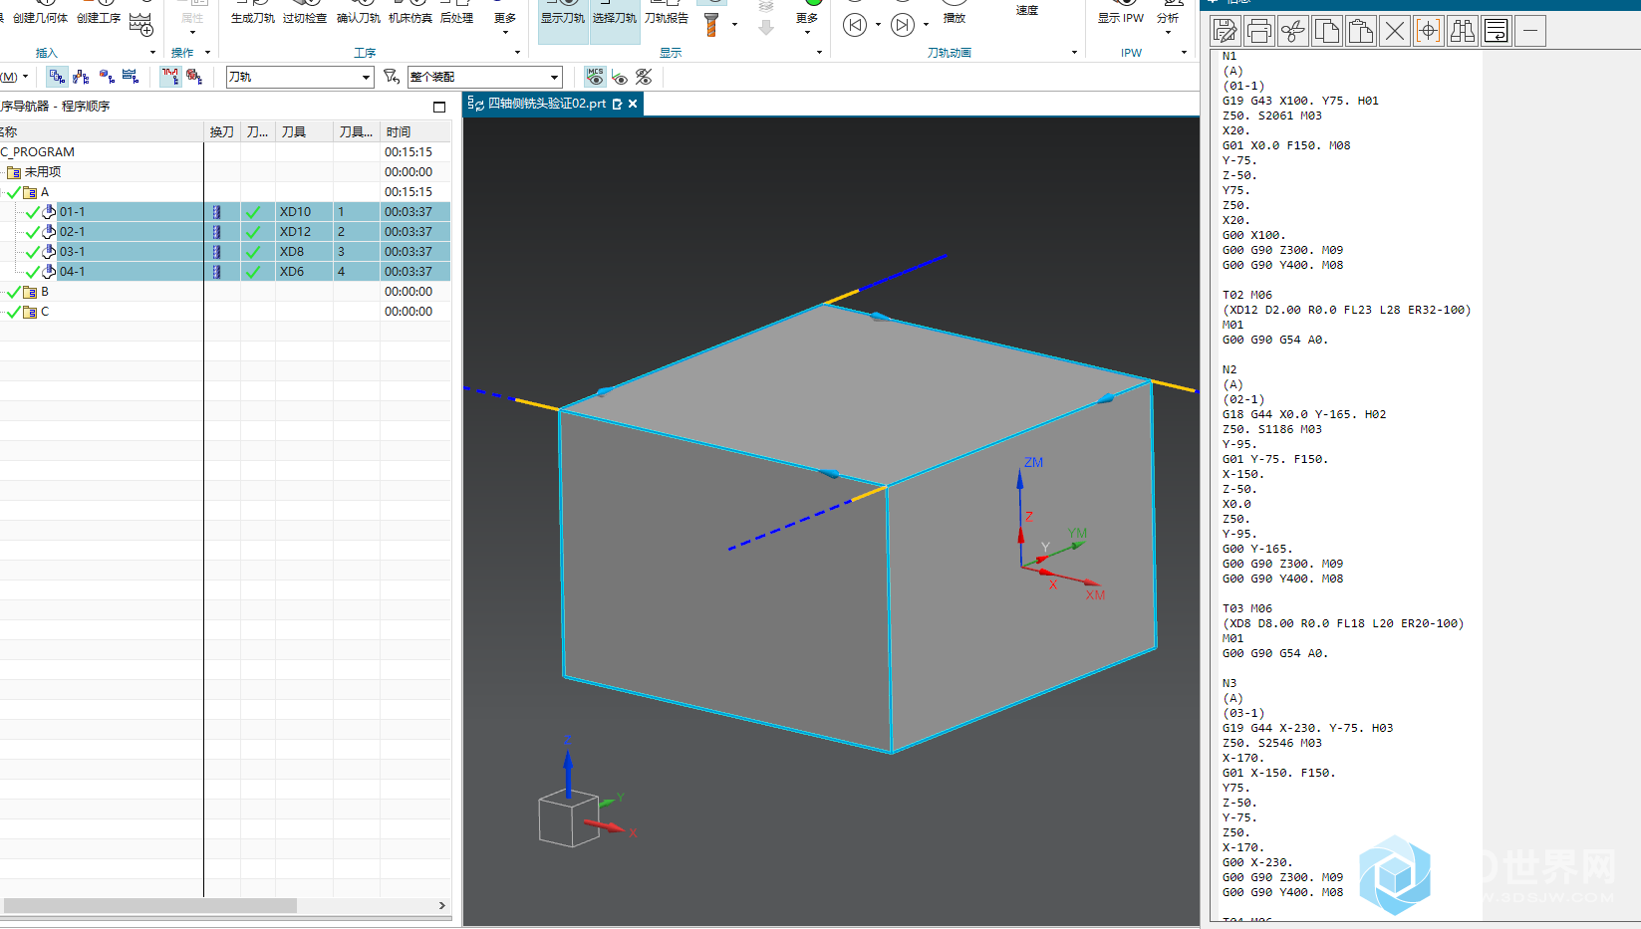Click the filter reset funnel icon
The height and width of the screenshot is (929, 1641).
[392, 77]
